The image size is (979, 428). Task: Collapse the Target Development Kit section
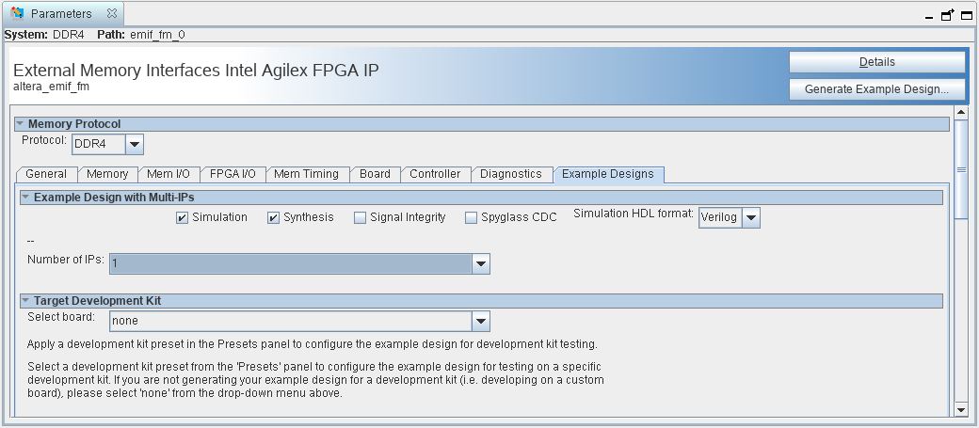25,301
